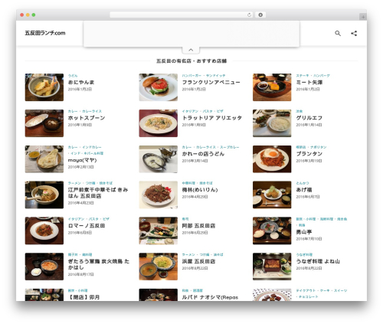
Task: Click the browser download indicator icon
Action: coord(260,15)
